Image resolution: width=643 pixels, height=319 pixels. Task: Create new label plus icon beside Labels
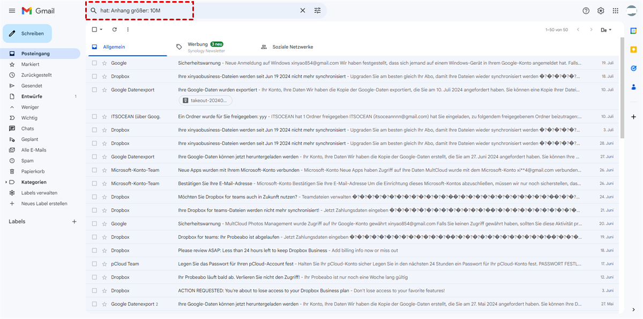click(74, 222)
